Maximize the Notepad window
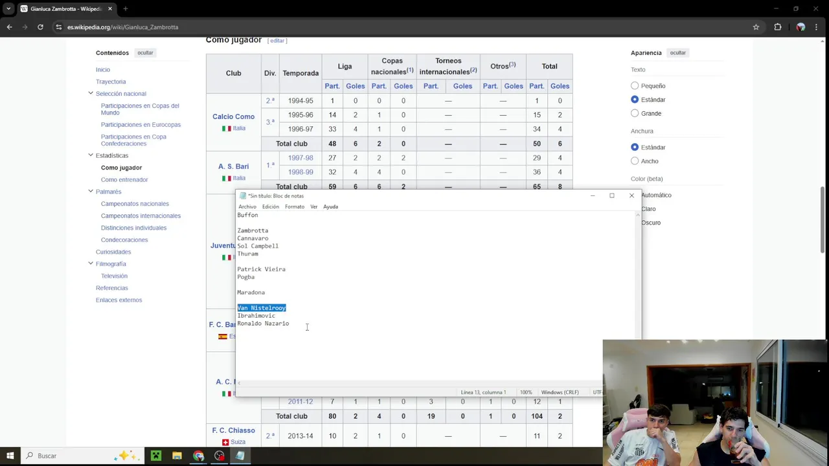 (x=611, y=195)
